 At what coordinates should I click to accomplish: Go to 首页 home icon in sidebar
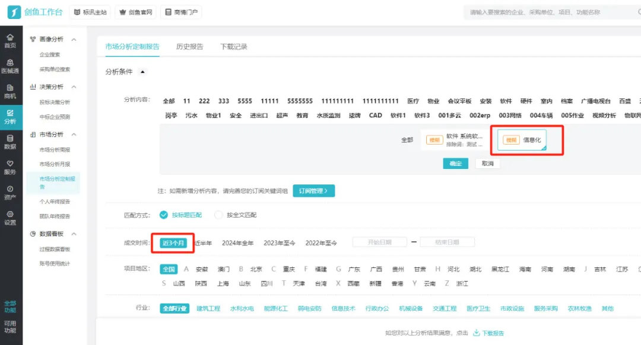coord(10,40)
